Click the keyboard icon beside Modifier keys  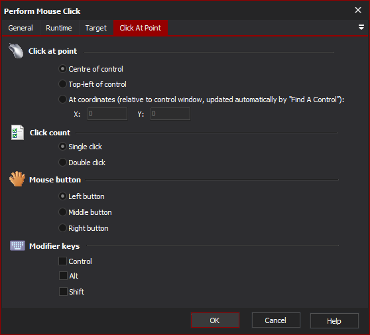[x=17, y=245]
